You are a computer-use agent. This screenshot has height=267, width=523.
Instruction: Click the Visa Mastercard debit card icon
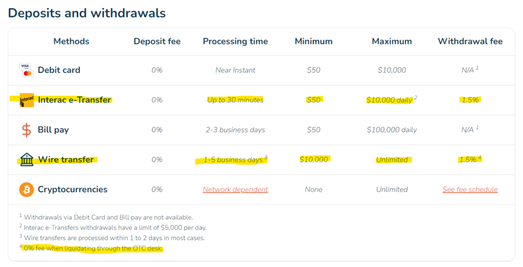pos(26,70)
